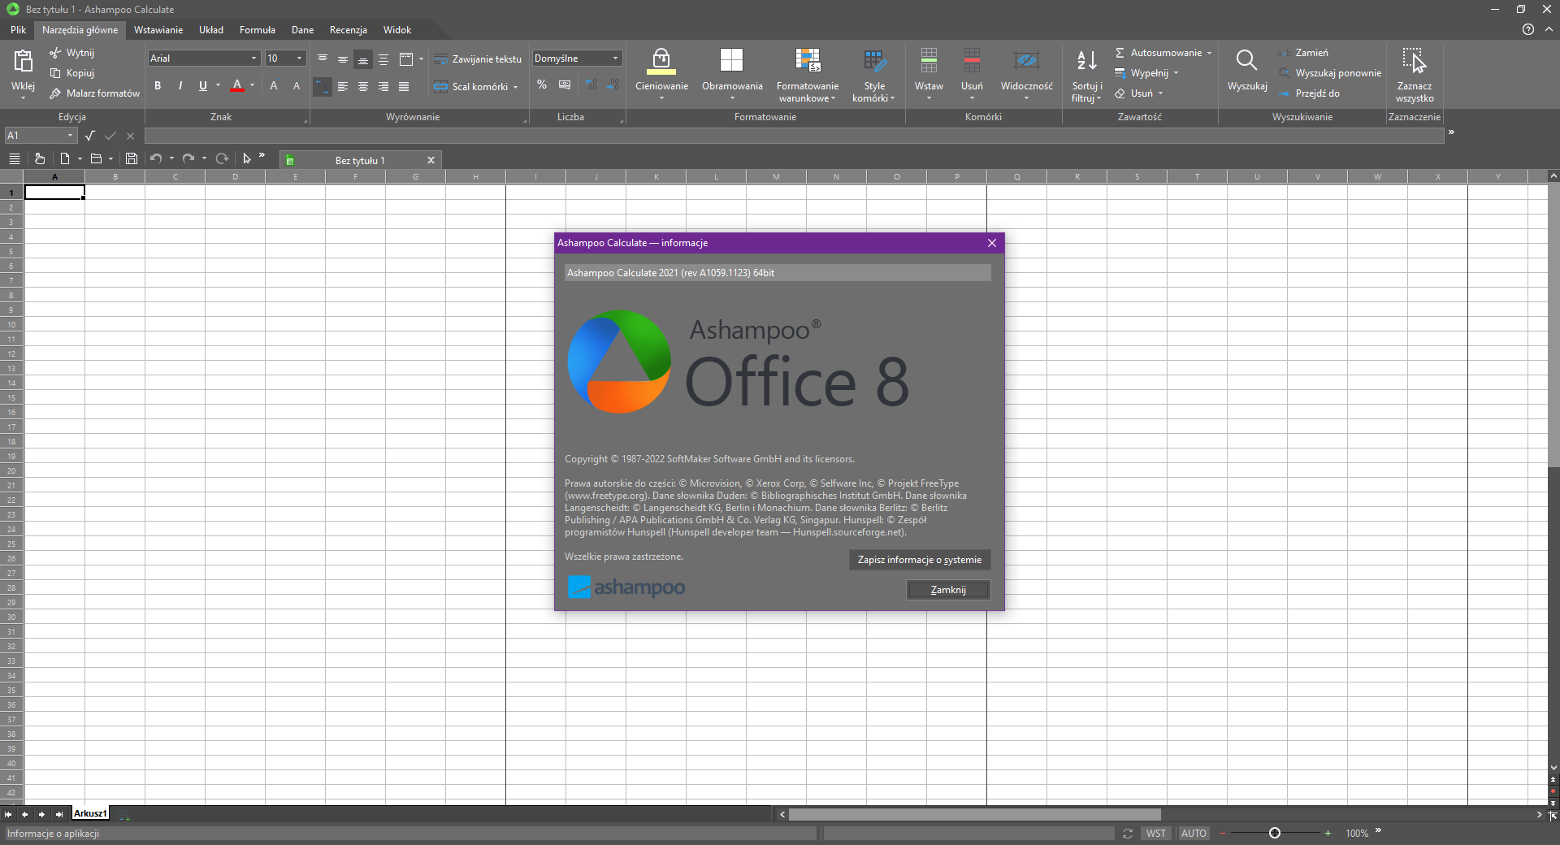Click the horizontal scrollbar thumb
The image size is (1560, 845).
click(974, 814)
